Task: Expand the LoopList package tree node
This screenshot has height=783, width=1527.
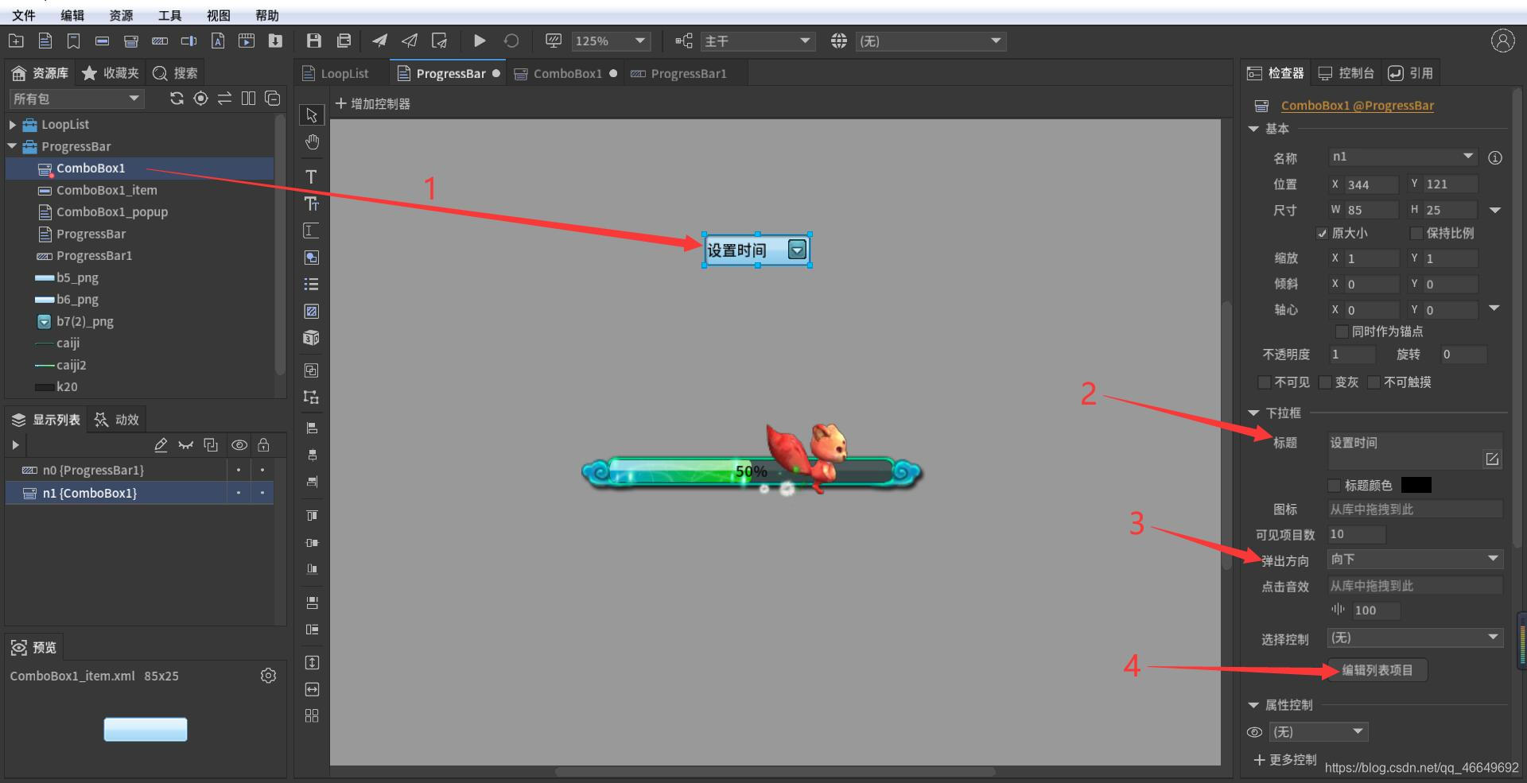Action: click(12, 125)
